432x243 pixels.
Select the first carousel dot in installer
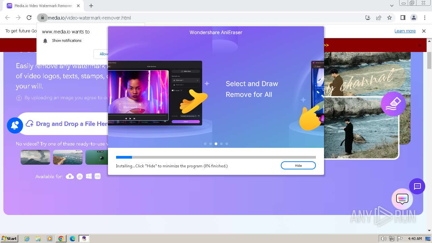click(205, 144)
